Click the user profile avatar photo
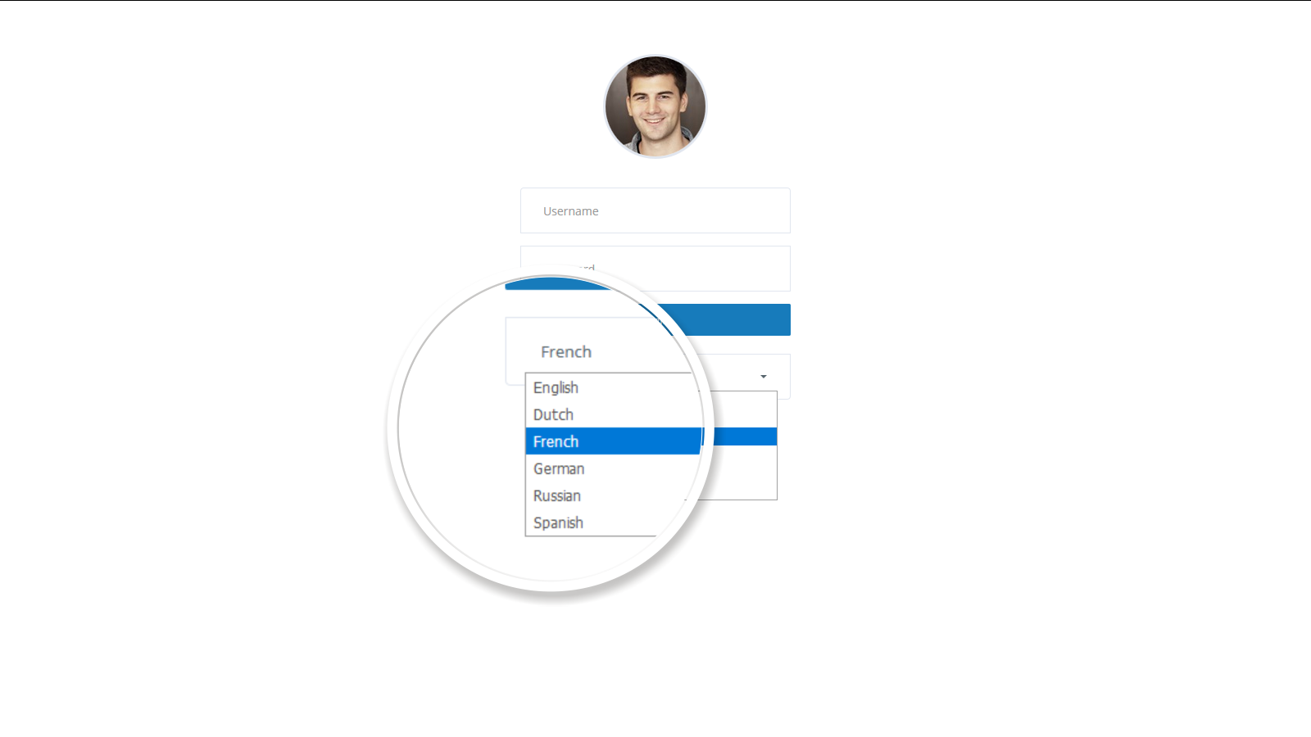1311x737 pixels. tap(655, 106)
